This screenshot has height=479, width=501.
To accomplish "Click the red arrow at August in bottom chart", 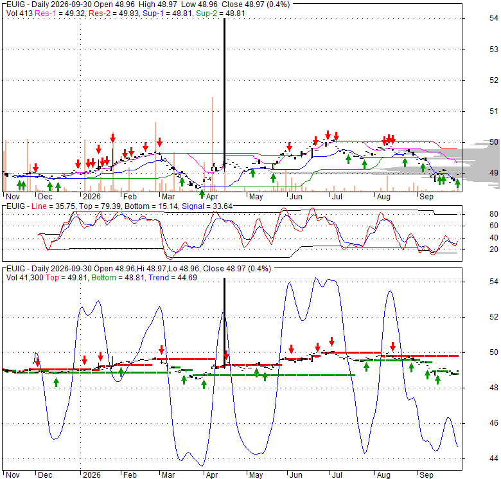I will (392, 347).
